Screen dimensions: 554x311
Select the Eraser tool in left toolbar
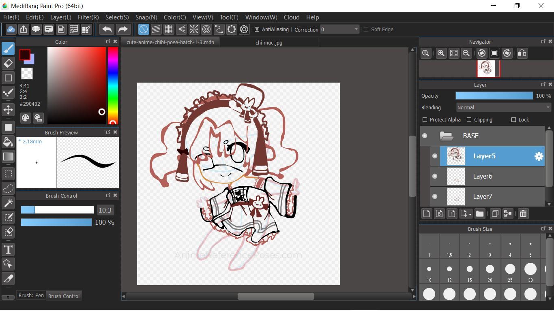[x=8, y=64]
